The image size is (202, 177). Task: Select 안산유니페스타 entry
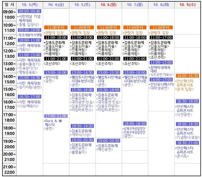click(161, 84)
